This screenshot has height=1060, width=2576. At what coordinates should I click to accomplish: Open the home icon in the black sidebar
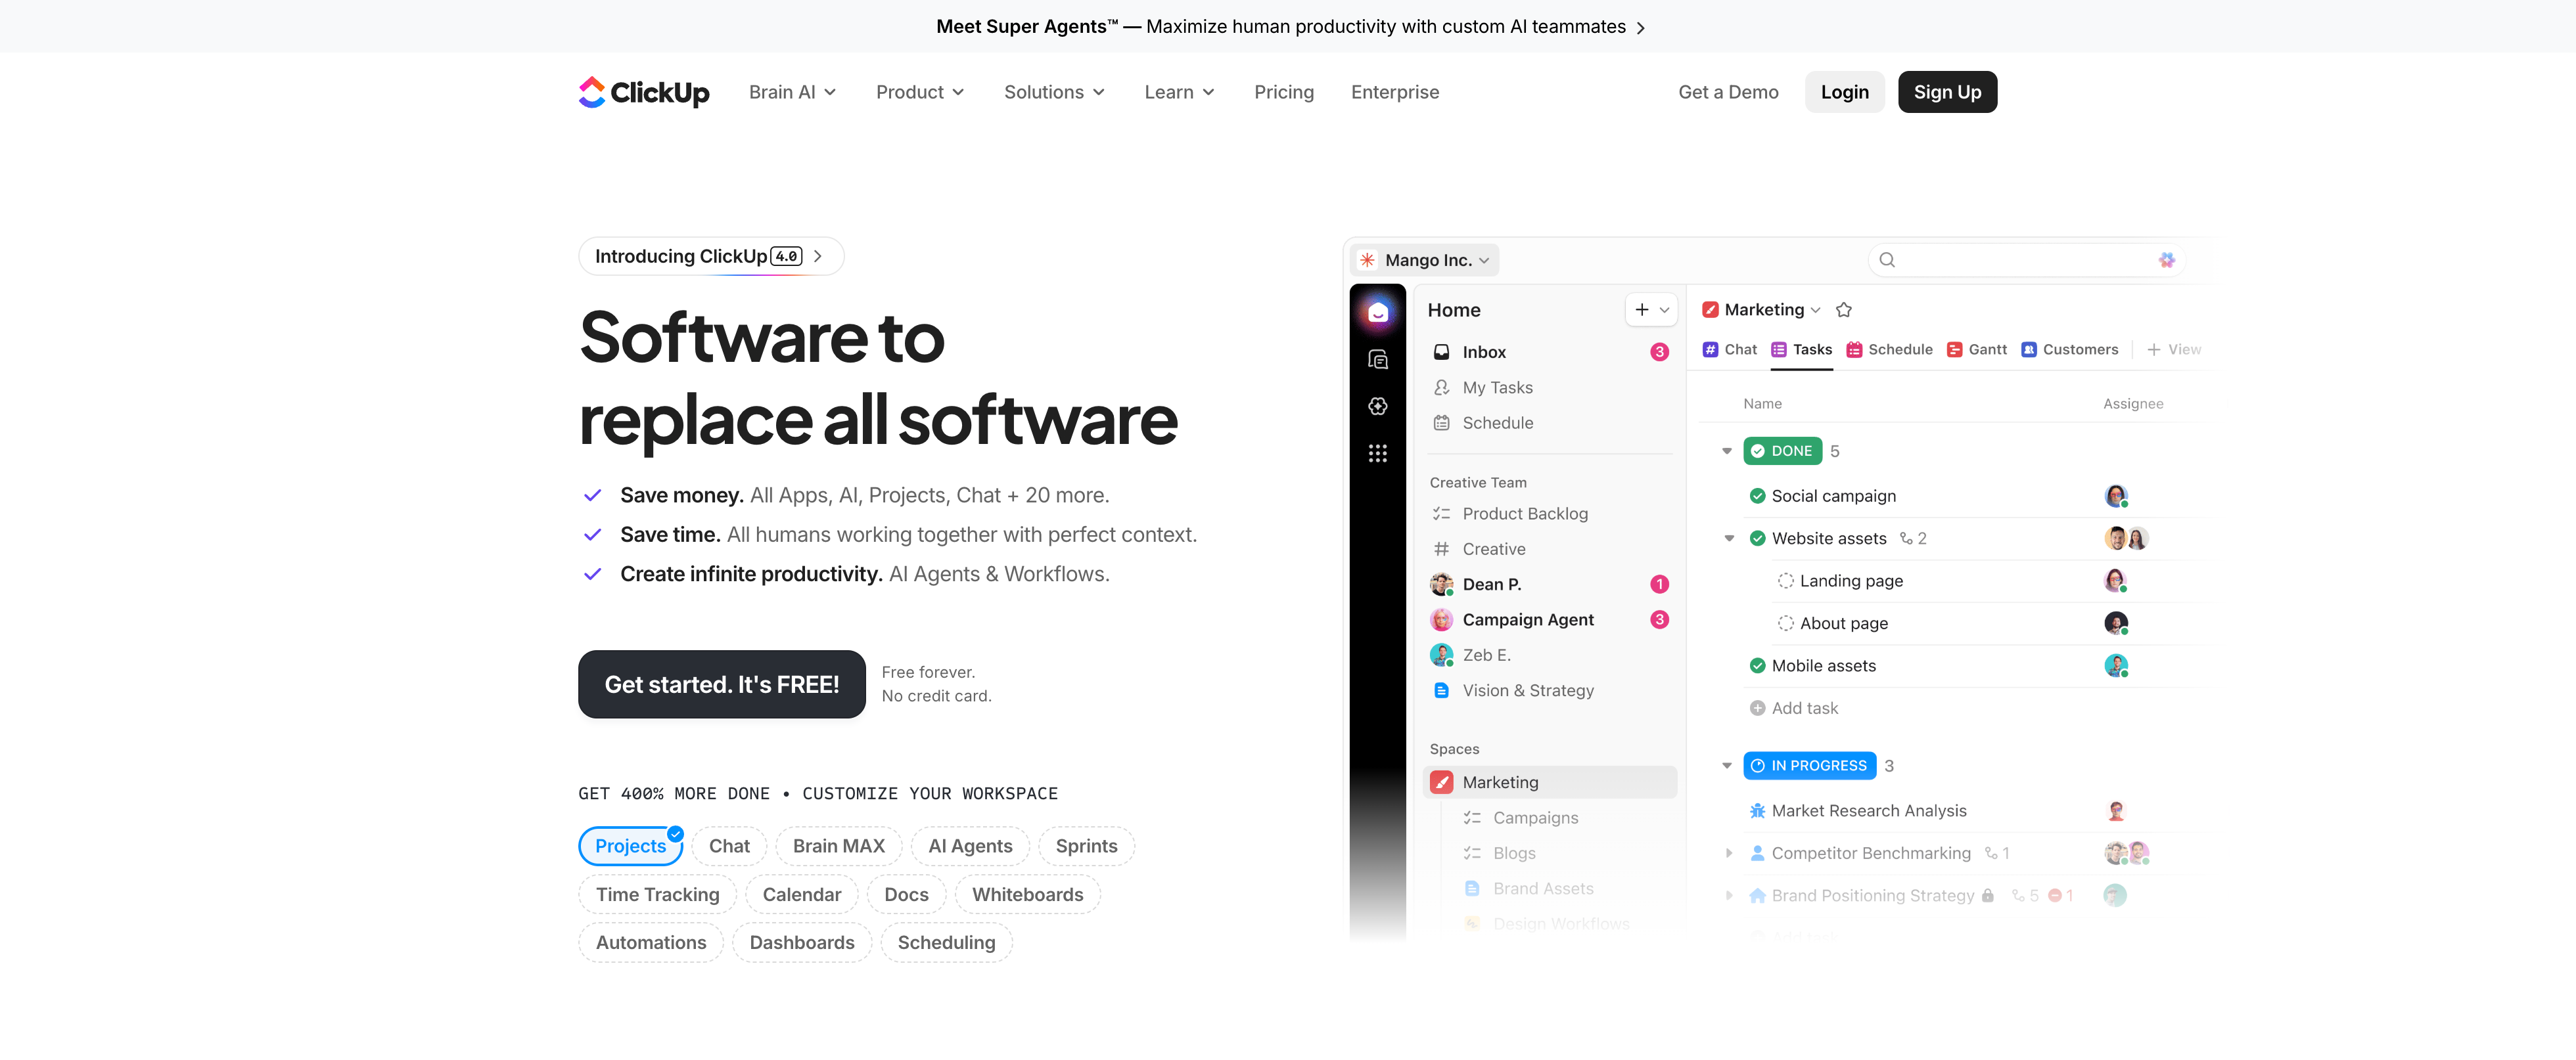1377,313
